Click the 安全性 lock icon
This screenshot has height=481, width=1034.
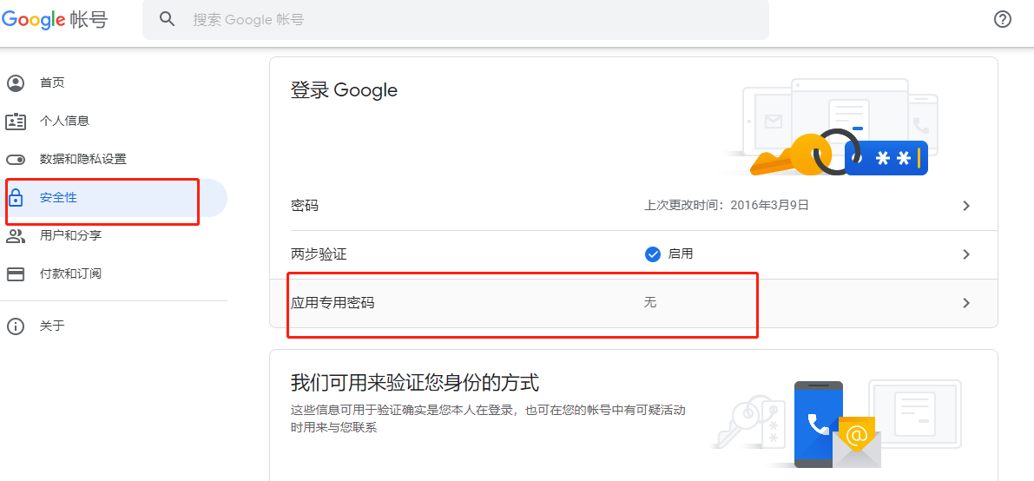pyautogui.click(x=15, y=197)
